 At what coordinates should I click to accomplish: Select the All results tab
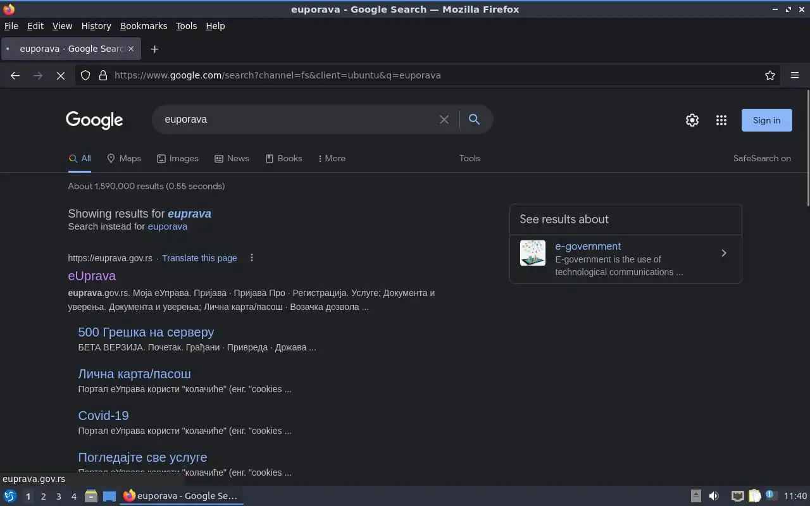80,158
